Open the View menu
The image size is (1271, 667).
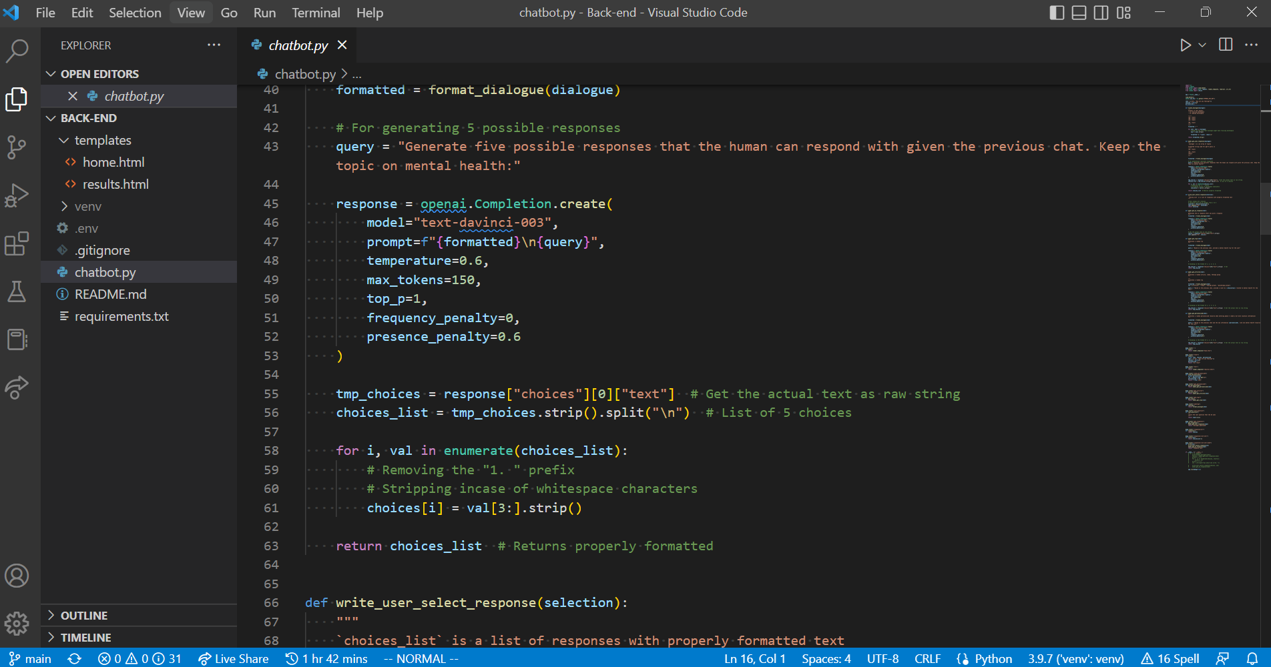tap(191, 13)
